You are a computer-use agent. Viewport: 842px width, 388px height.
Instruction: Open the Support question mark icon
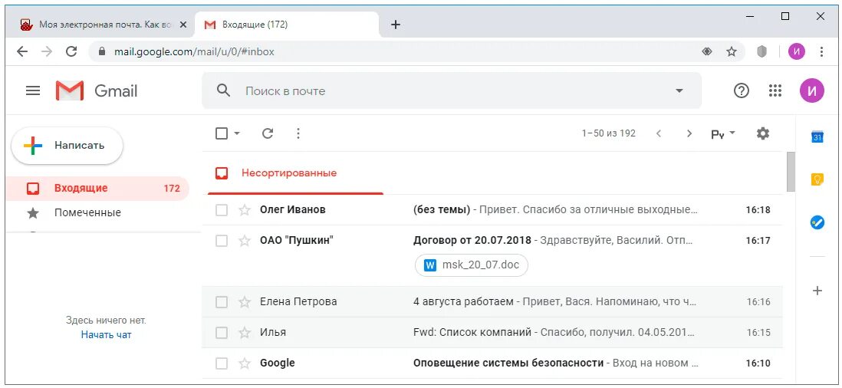click(742, 90)
